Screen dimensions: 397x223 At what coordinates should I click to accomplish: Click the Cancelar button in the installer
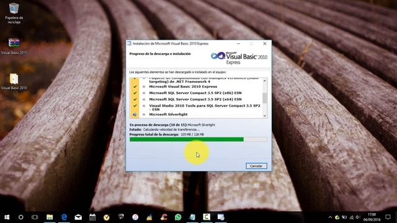(x=256, y=166)
